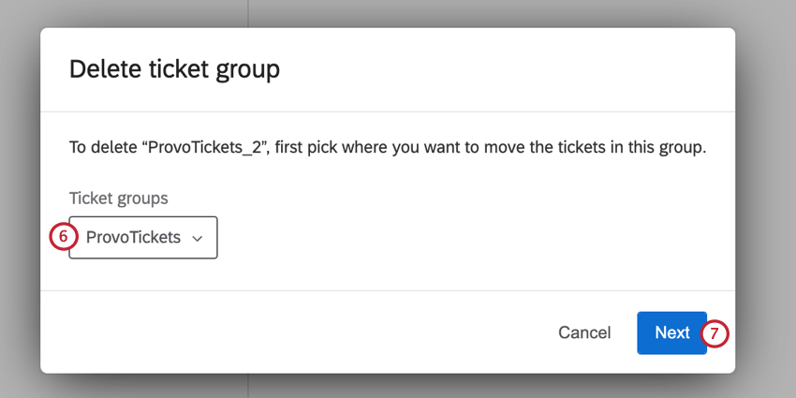Click the "Ticket groups" field label
Image resolution: width=796 pixels, height=398 pixels.
pyautogui.click(x=118, y=198)
